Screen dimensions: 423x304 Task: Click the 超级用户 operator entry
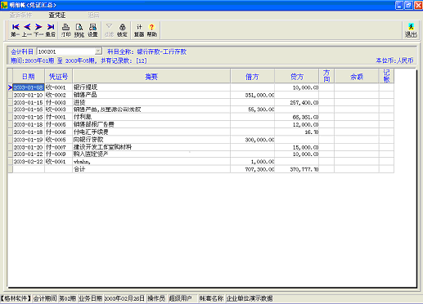tap(180, 298)
